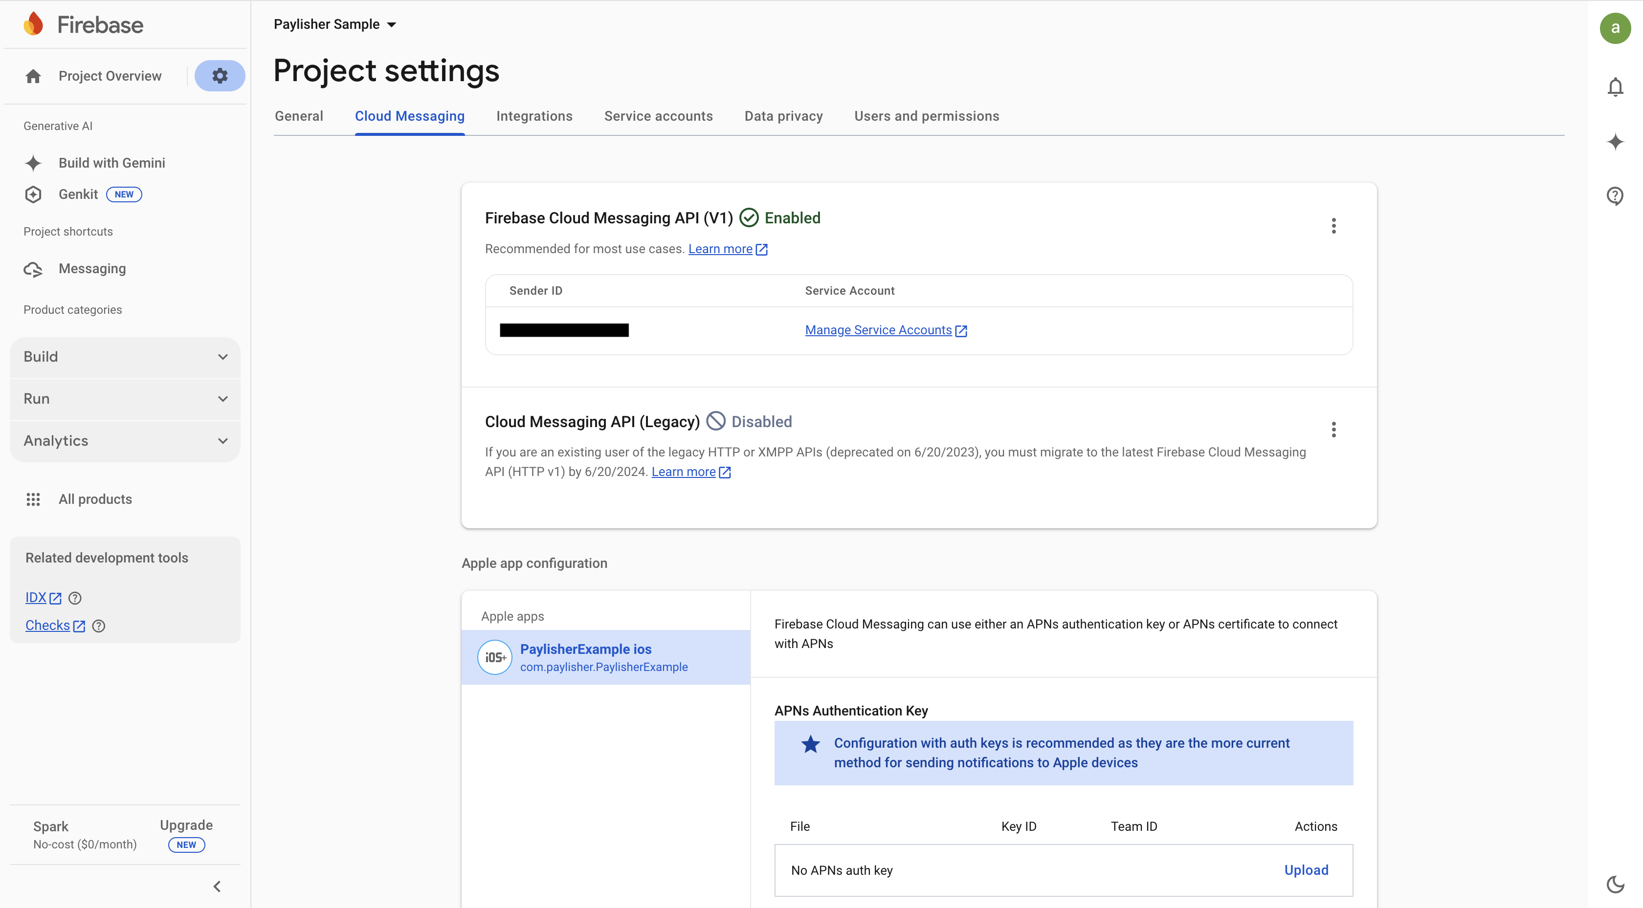Open Learn more link under API (V1)
This screenshot has height=908, width=1643.
[727, 249]
